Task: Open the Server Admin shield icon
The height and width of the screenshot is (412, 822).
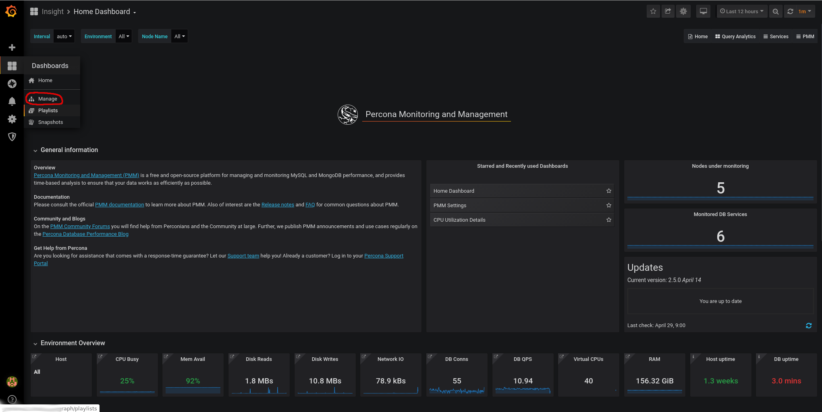Action: pyautogui.click(x=12, y=137)
